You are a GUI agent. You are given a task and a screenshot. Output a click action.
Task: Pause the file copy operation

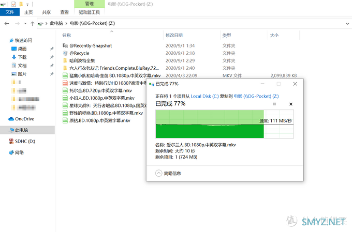pos(274,104)
